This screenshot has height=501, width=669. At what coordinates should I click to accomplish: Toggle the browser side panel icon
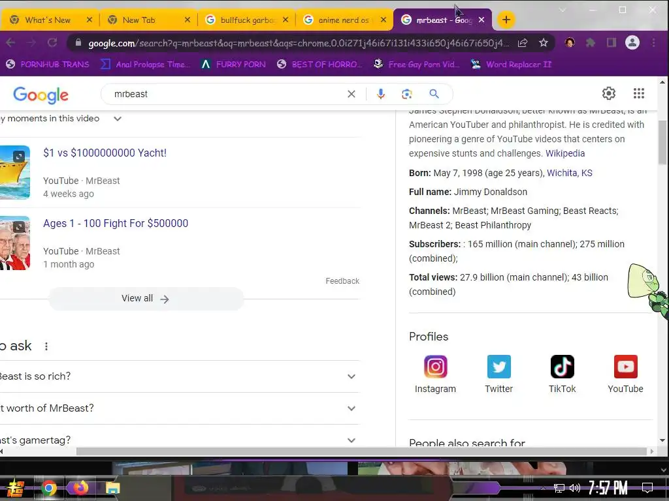coord(612,42)
